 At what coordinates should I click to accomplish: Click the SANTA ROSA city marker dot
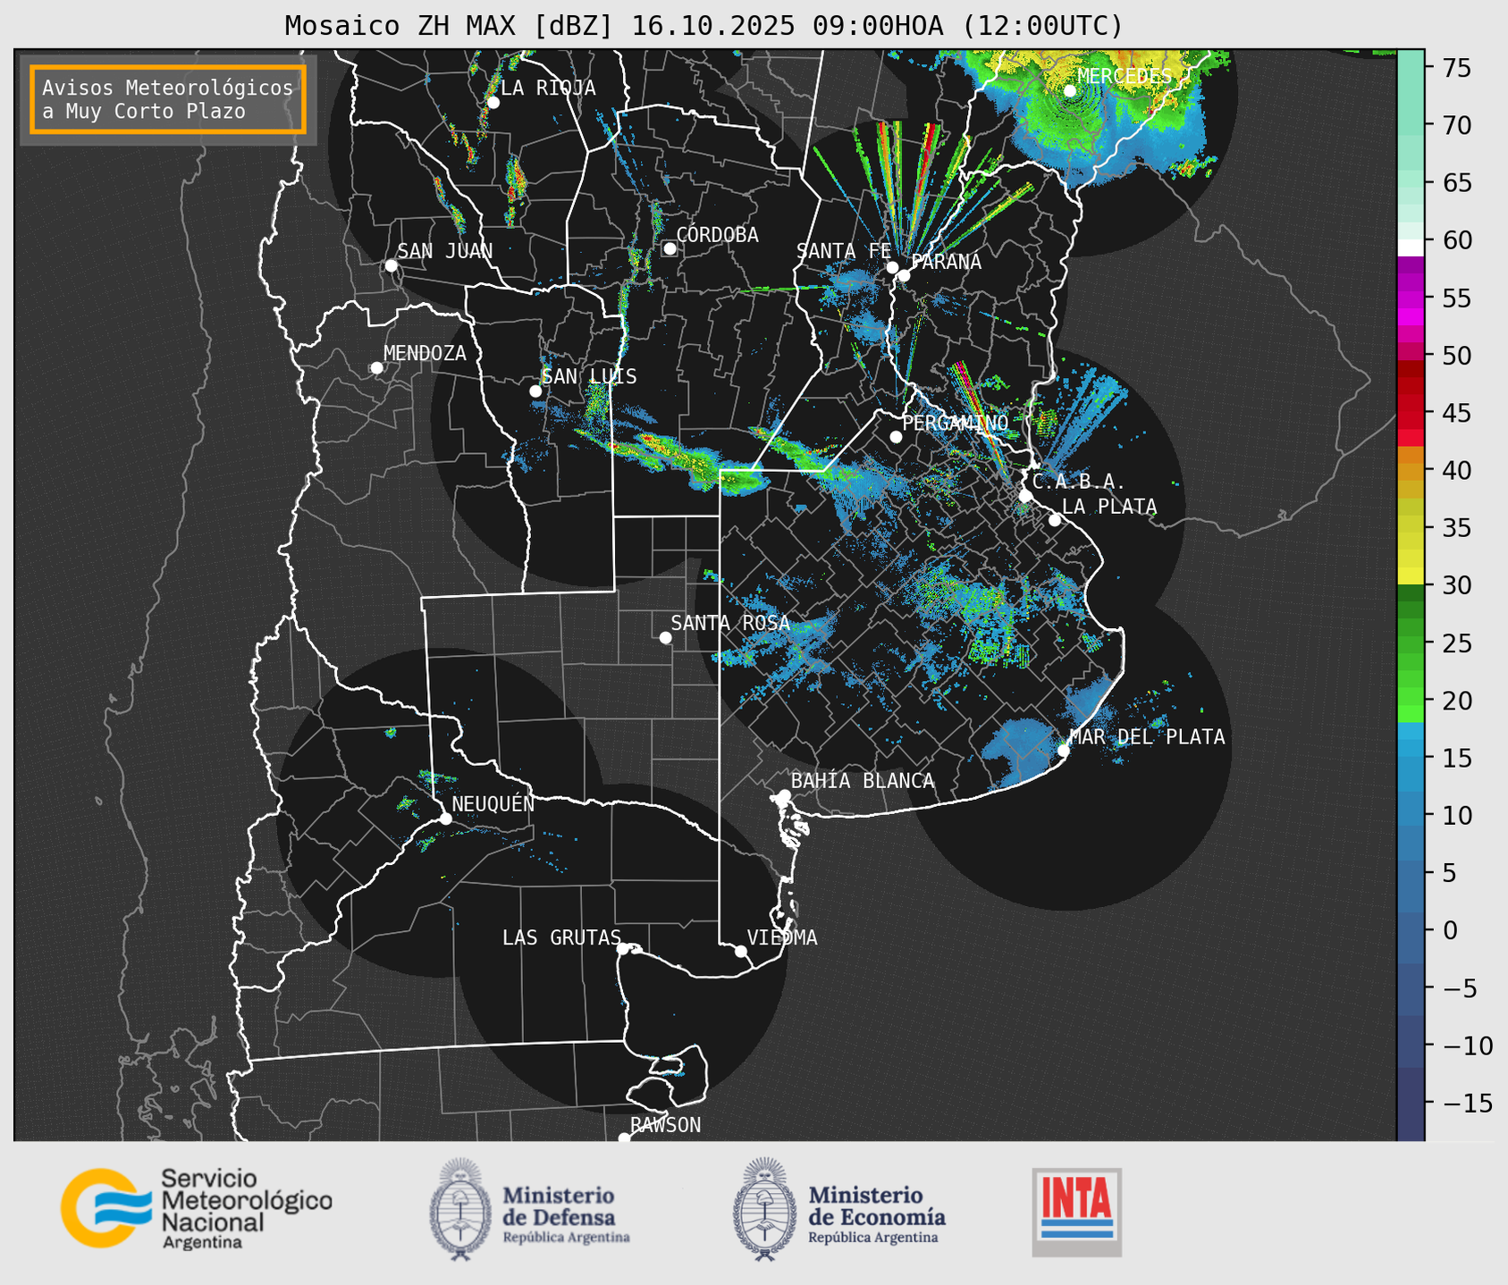[665, 637]
